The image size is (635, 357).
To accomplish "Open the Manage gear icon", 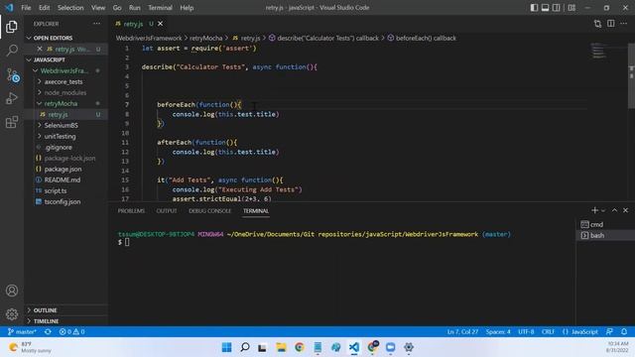I will [x=12, y=313].
